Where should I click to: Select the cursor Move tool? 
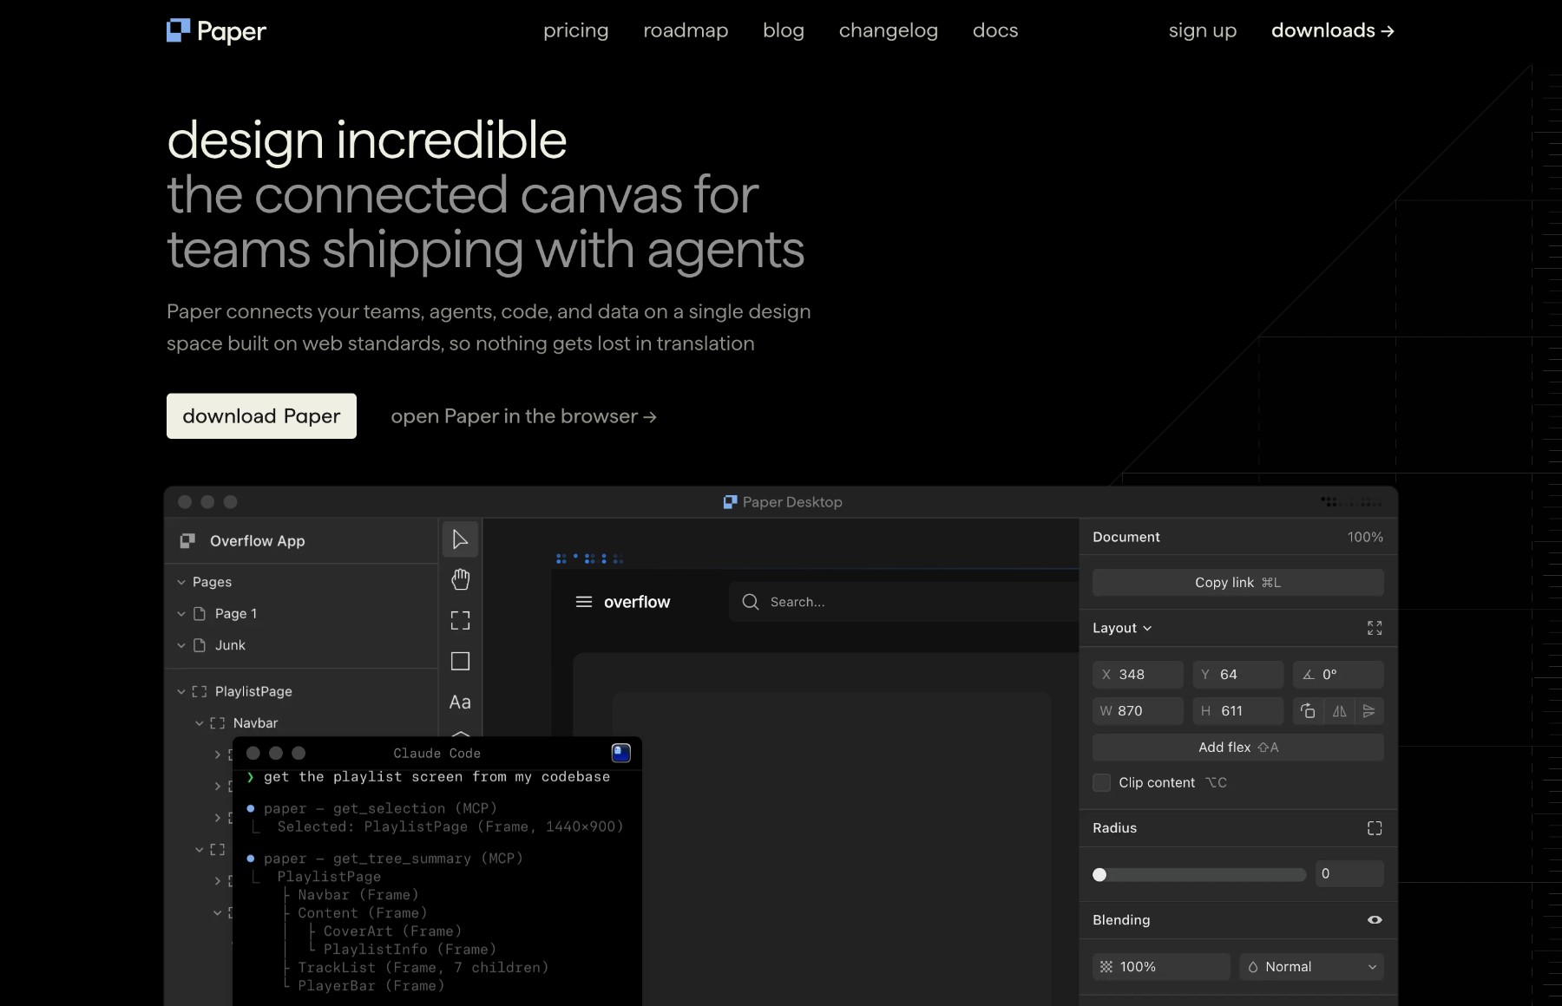[x=460, y=539]
